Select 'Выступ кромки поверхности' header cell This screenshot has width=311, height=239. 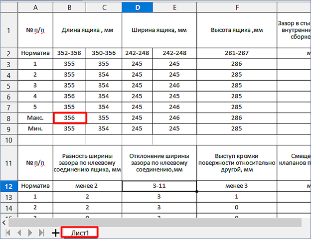tap(237, 163)
